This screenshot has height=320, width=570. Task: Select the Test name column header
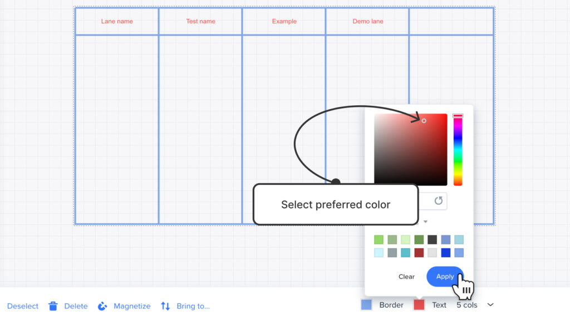click(x=200, y=22)
